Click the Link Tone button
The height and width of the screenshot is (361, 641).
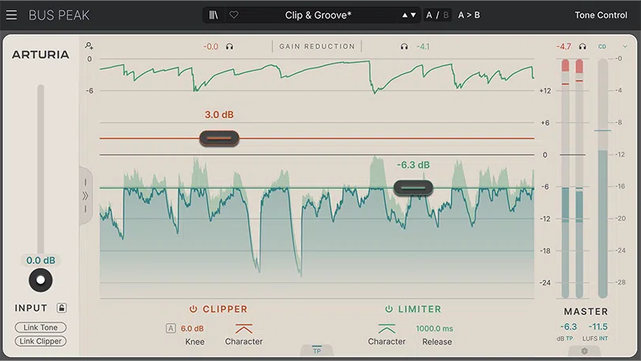coord(40,328)
